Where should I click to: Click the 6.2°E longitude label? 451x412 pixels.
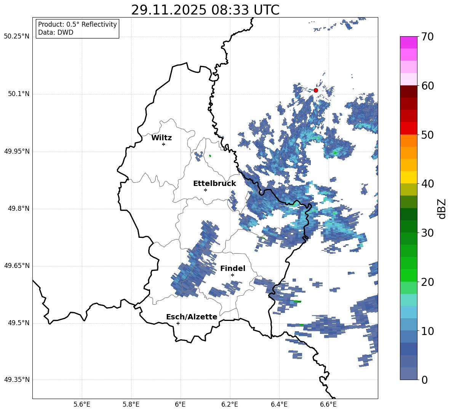coord(230,404)
